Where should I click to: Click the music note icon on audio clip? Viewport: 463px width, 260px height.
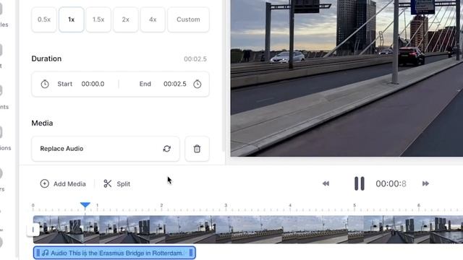[x=45, y=253]
